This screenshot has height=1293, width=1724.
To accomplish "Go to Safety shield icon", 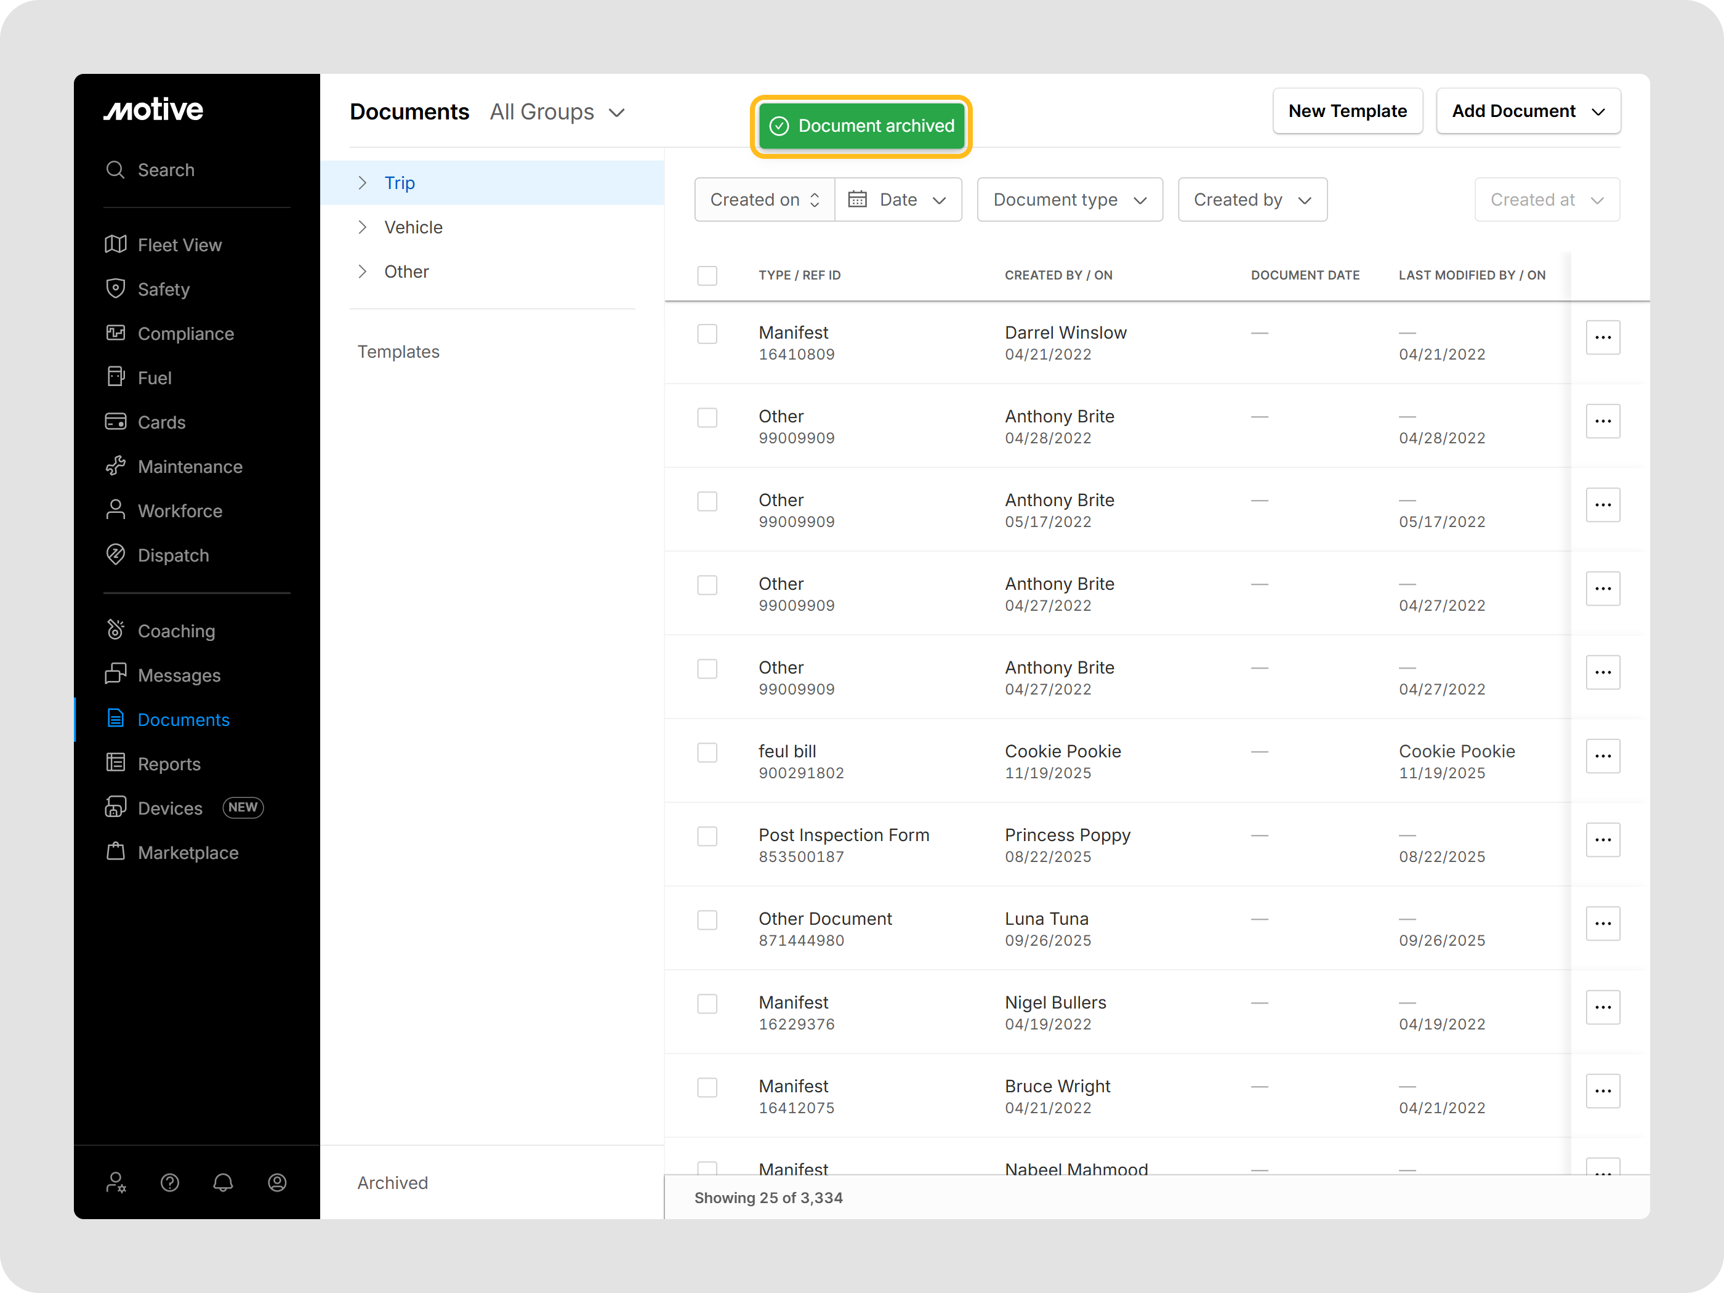I will [115, 288].
